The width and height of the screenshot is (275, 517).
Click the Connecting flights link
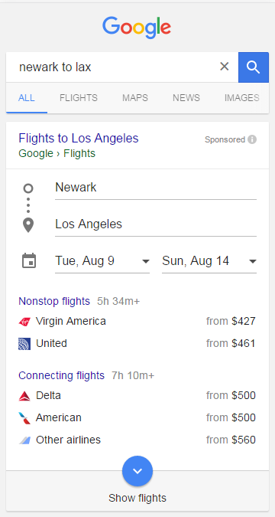(62, 375)
